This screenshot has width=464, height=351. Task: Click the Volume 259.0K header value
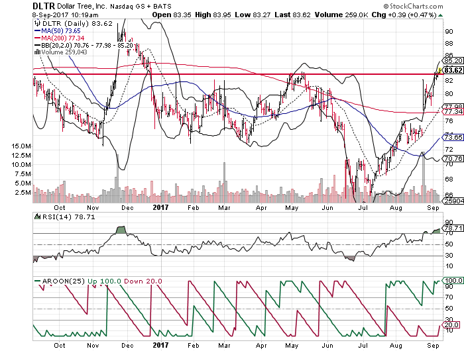pos(342,15)
